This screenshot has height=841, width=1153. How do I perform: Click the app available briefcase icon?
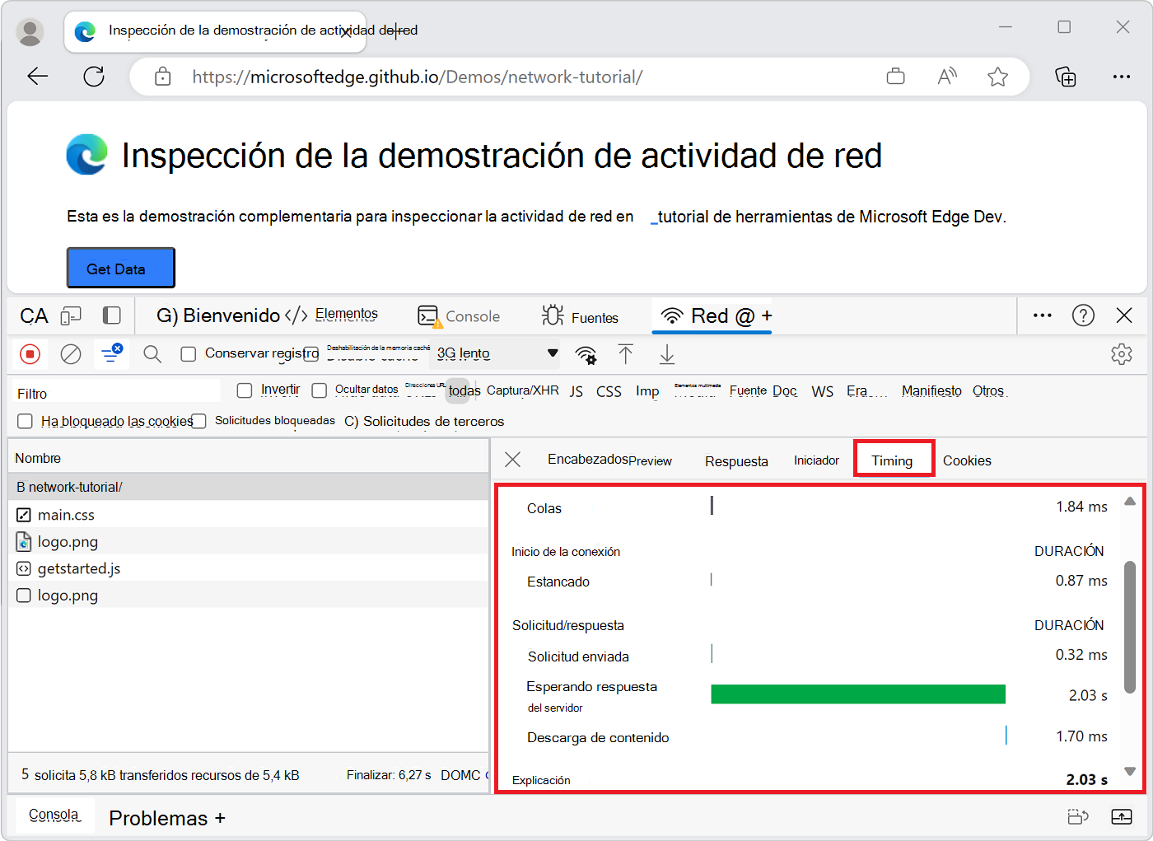[895, 77]
